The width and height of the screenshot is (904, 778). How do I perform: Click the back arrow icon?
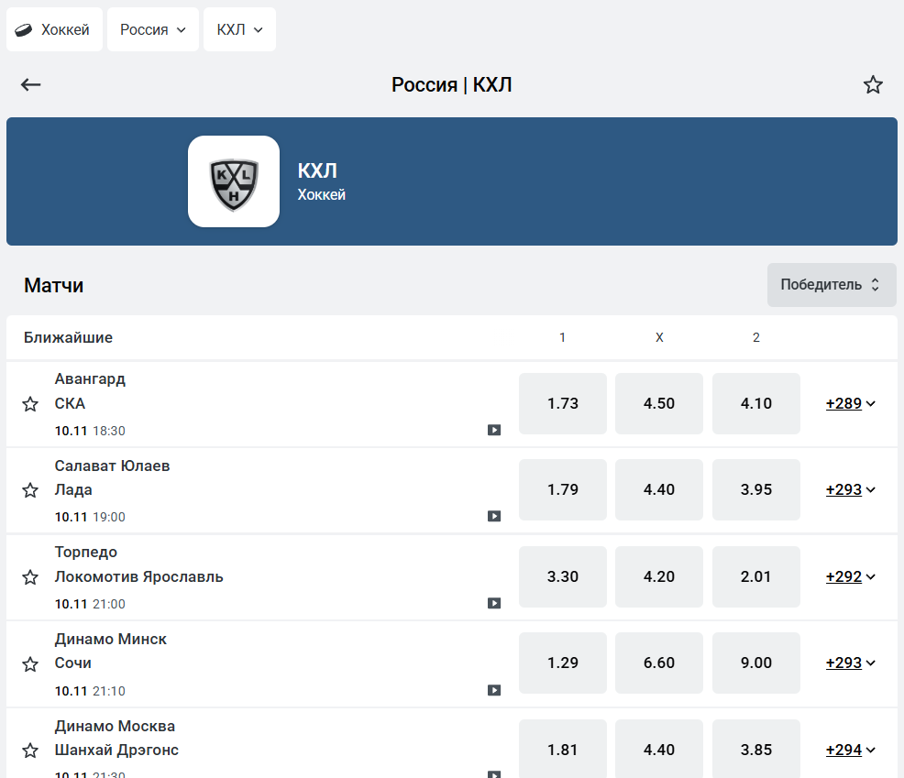tap(31, 85)
